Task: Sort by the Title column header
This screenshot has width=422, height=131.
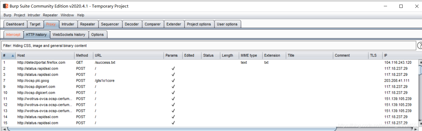Action: (309, 56)
